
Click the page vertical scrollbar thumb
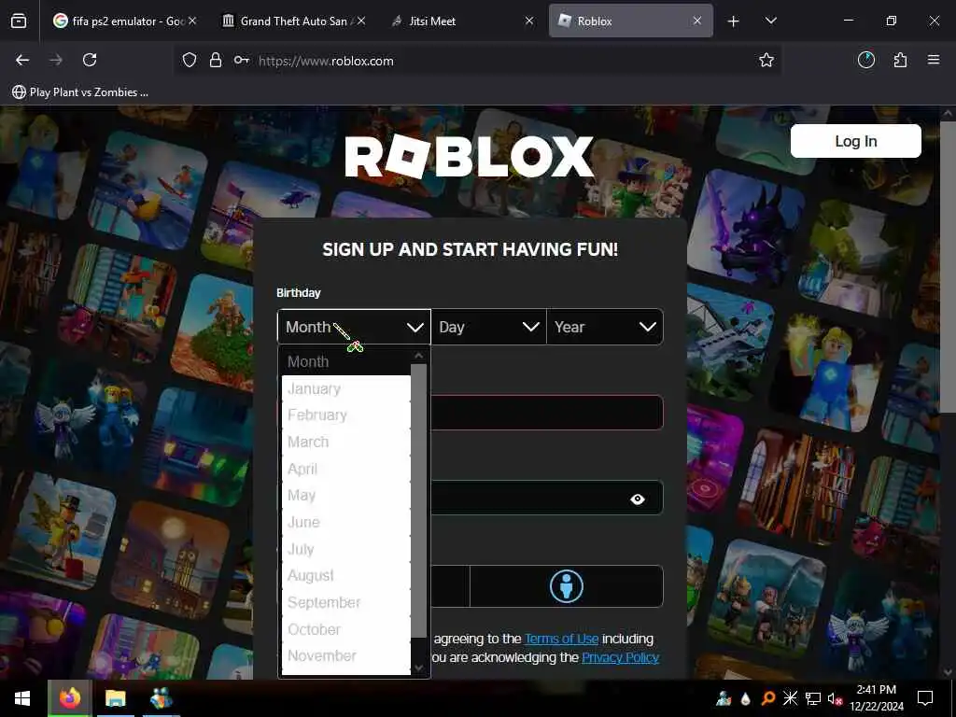click(947, 267)
